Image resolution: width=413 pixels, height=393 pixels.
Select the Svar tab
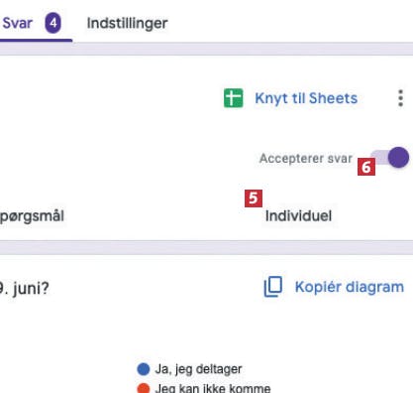(x=17, y=24)
